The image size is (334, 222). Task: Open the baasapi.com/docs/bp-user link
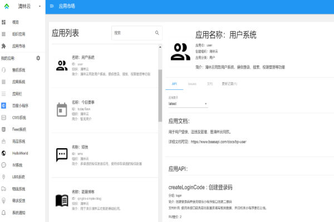[218, 142]
